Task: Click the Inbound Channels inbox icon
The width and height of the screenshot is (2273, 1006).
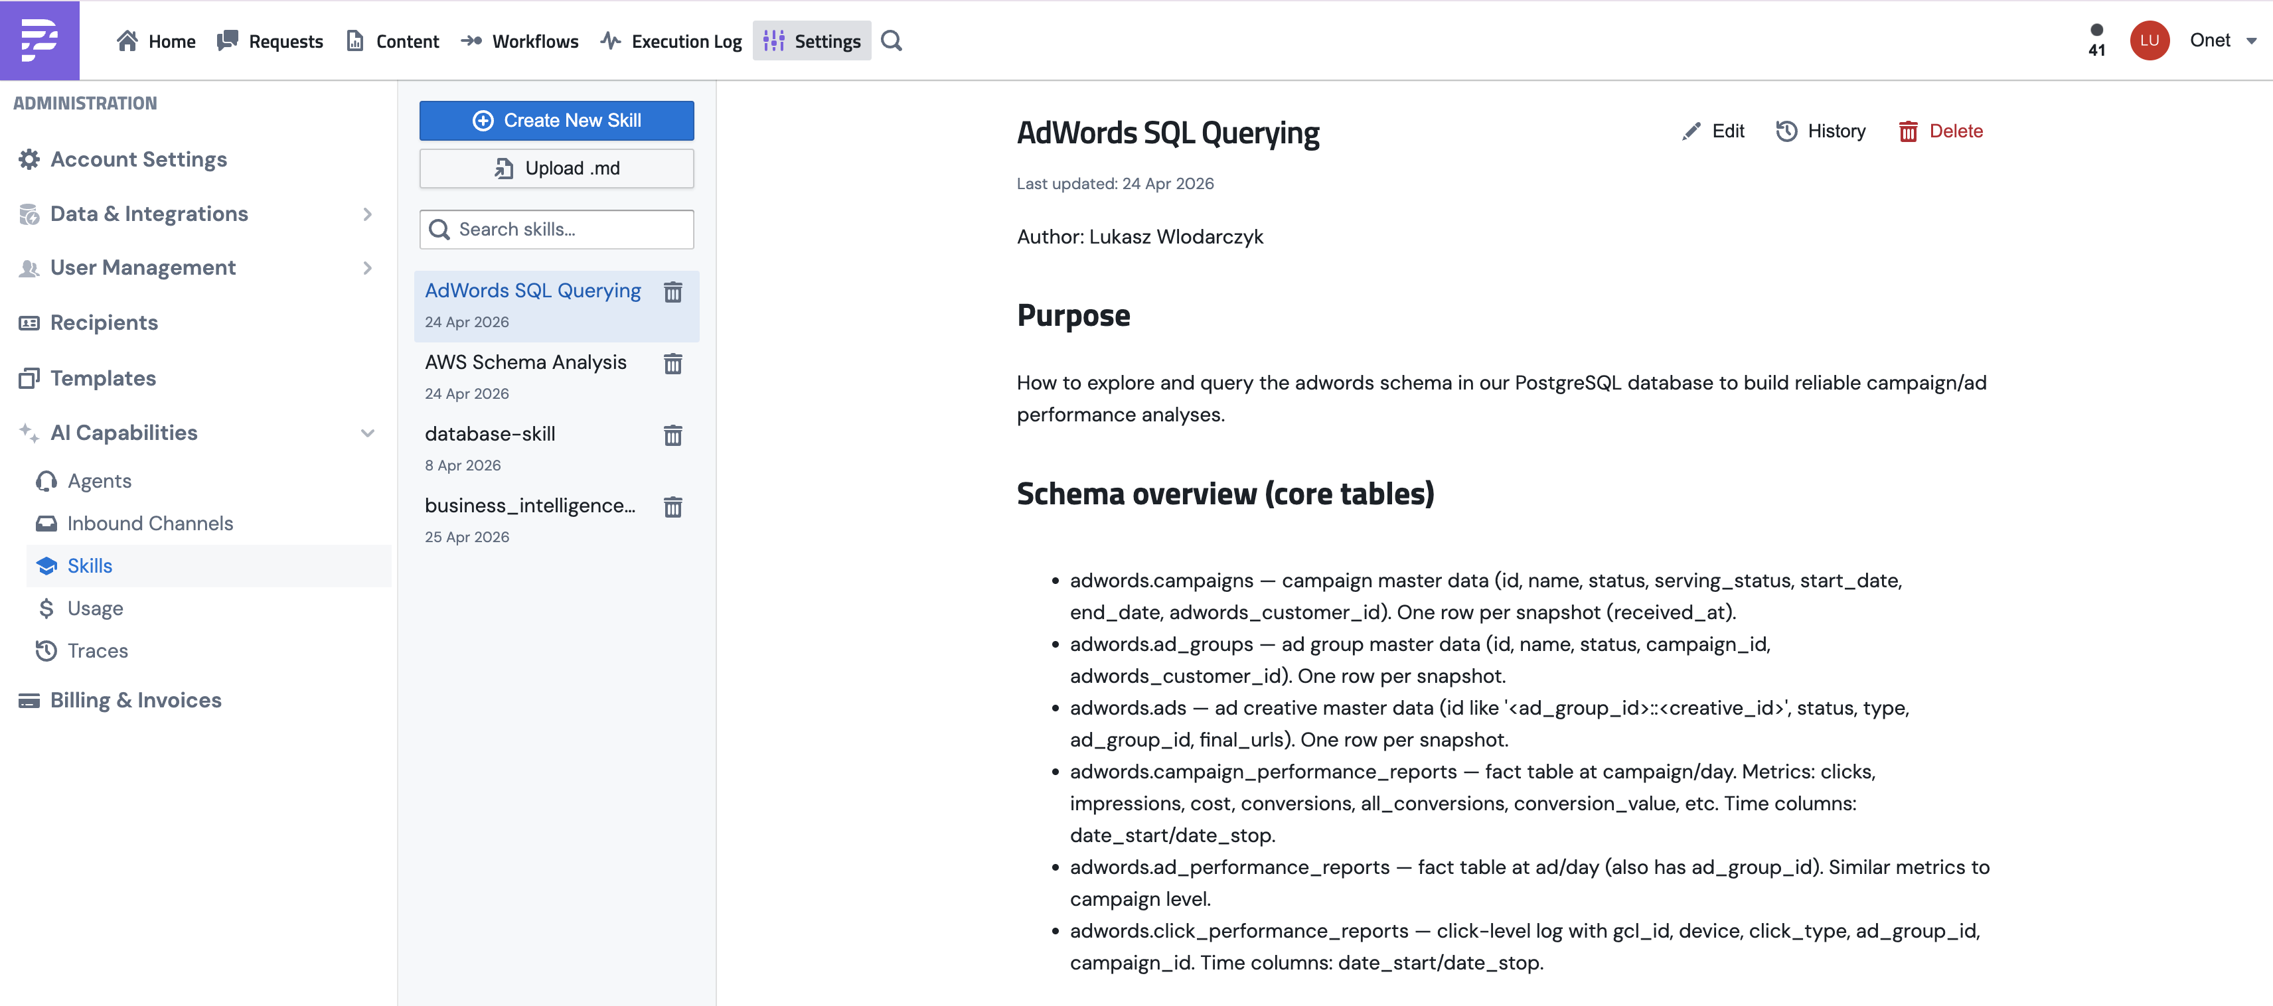Action: (46, 524)
